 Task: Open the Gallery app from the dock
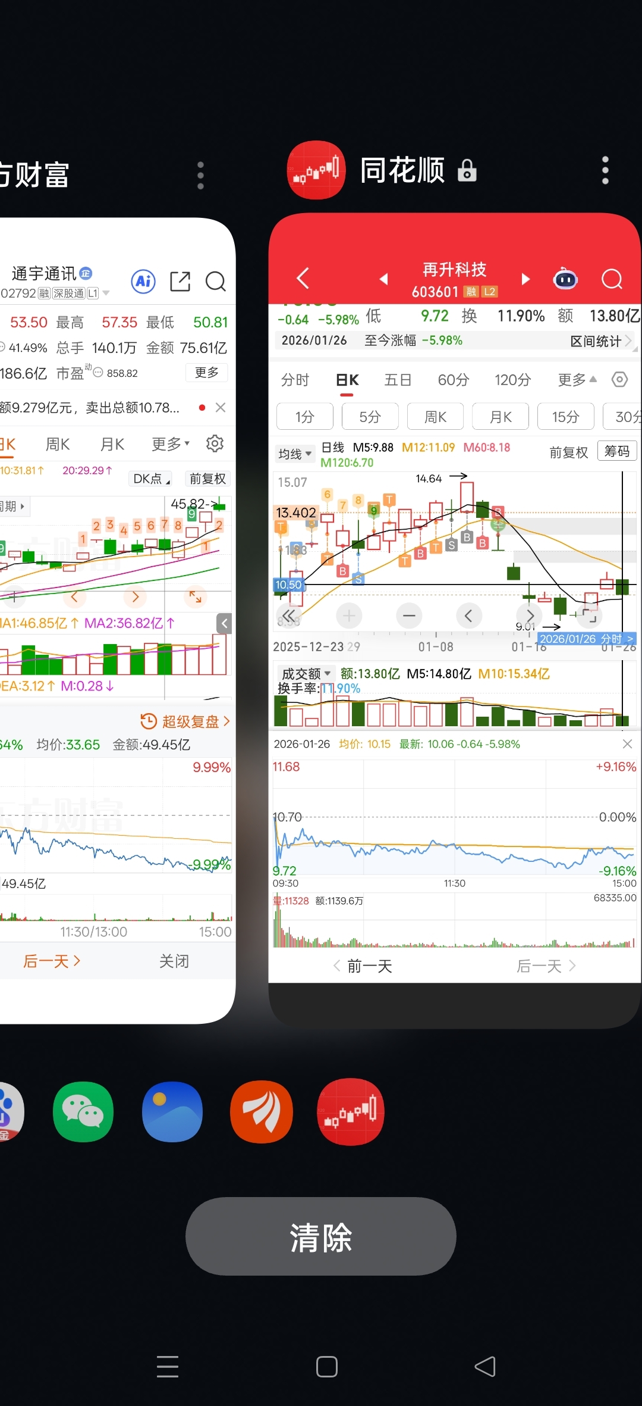coord(172,1111)
